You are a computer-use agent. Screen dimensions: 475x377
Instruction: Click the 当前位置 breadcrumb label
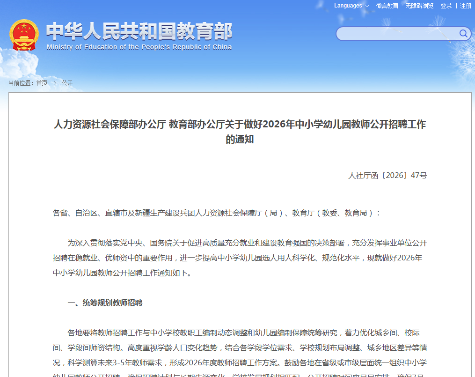click(x=21, y=83)
